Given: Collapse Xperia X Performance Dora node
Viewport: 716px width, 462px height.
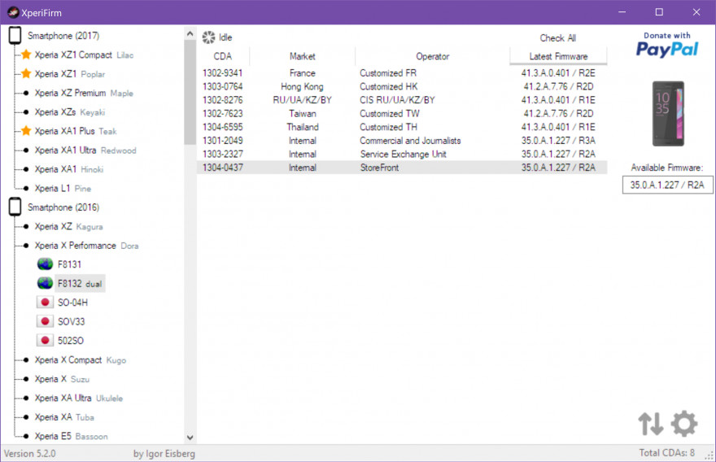Looking at the screenshot, I should tap(26, 246).
